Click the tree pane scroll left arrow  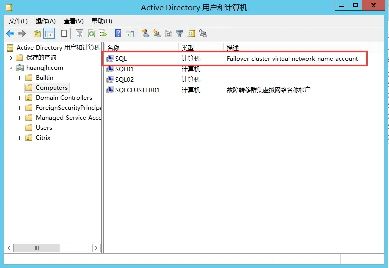[x=9, y=248]
